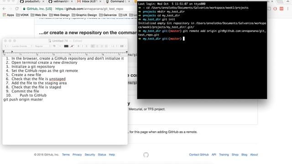The image size is (292, 164).
Task: Click the 'git init' command in Terminal
Action: (x=168, y=19)
